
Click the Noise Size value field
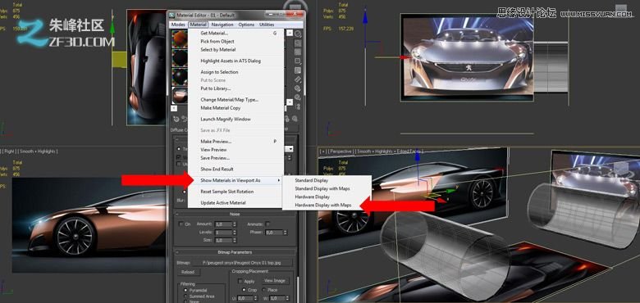tap(223, 240)
